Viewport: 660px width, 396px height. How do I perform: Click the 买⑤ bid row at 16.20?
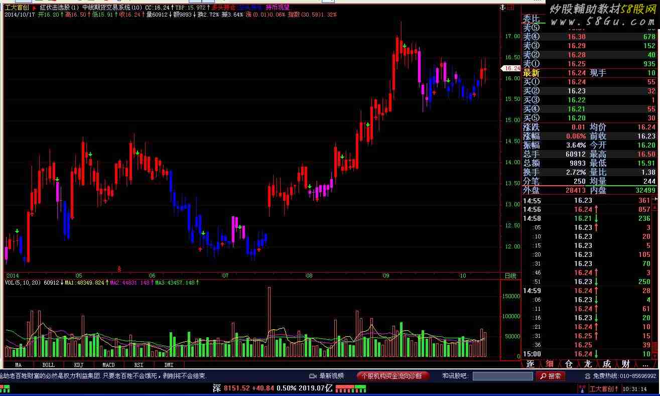coord(589,118)
